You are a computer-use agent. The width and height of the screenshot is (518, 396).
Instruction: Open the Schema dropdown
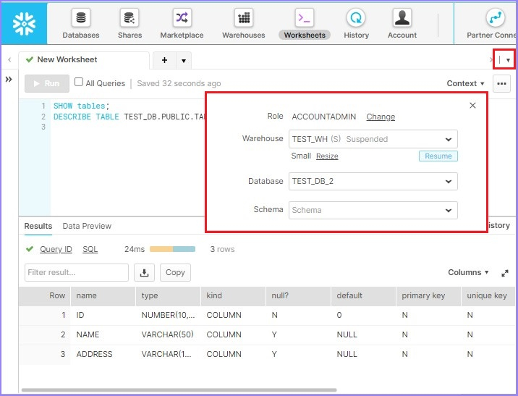tap(373, 210)
